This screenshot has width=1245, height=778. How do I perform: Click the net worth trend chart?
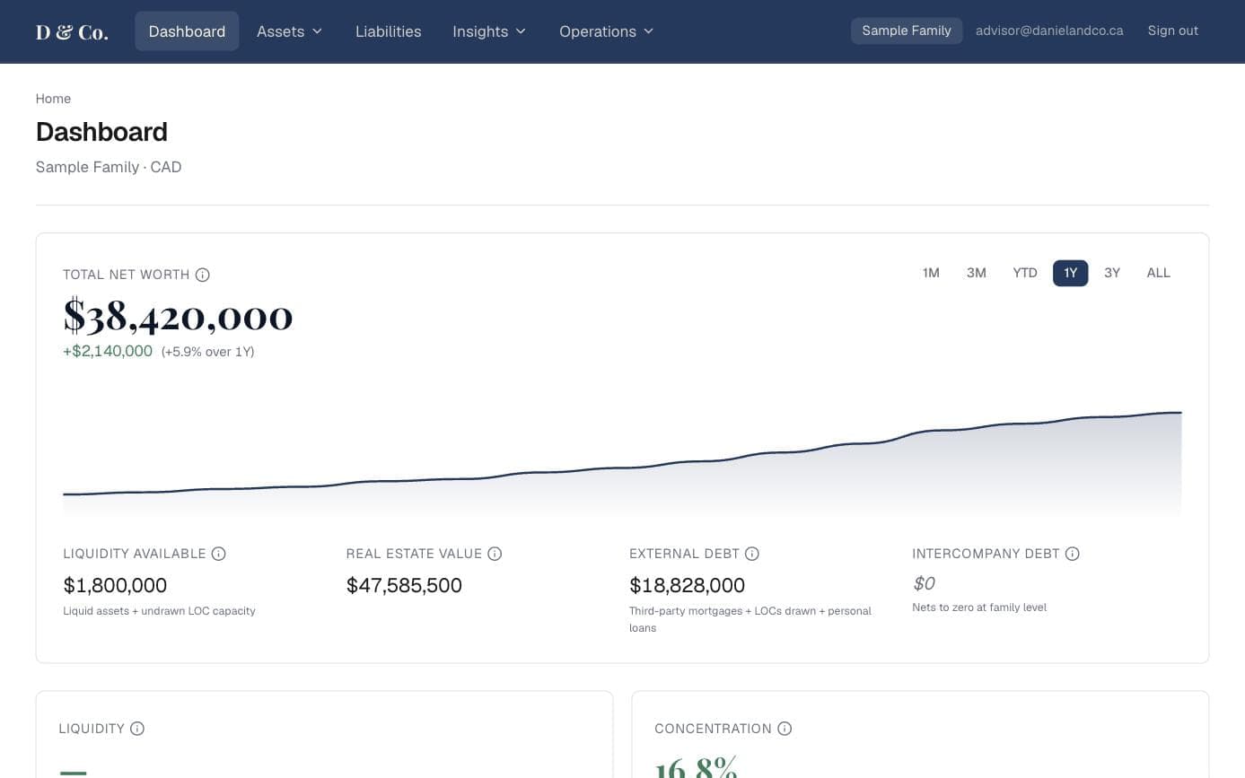coord(622,463)
